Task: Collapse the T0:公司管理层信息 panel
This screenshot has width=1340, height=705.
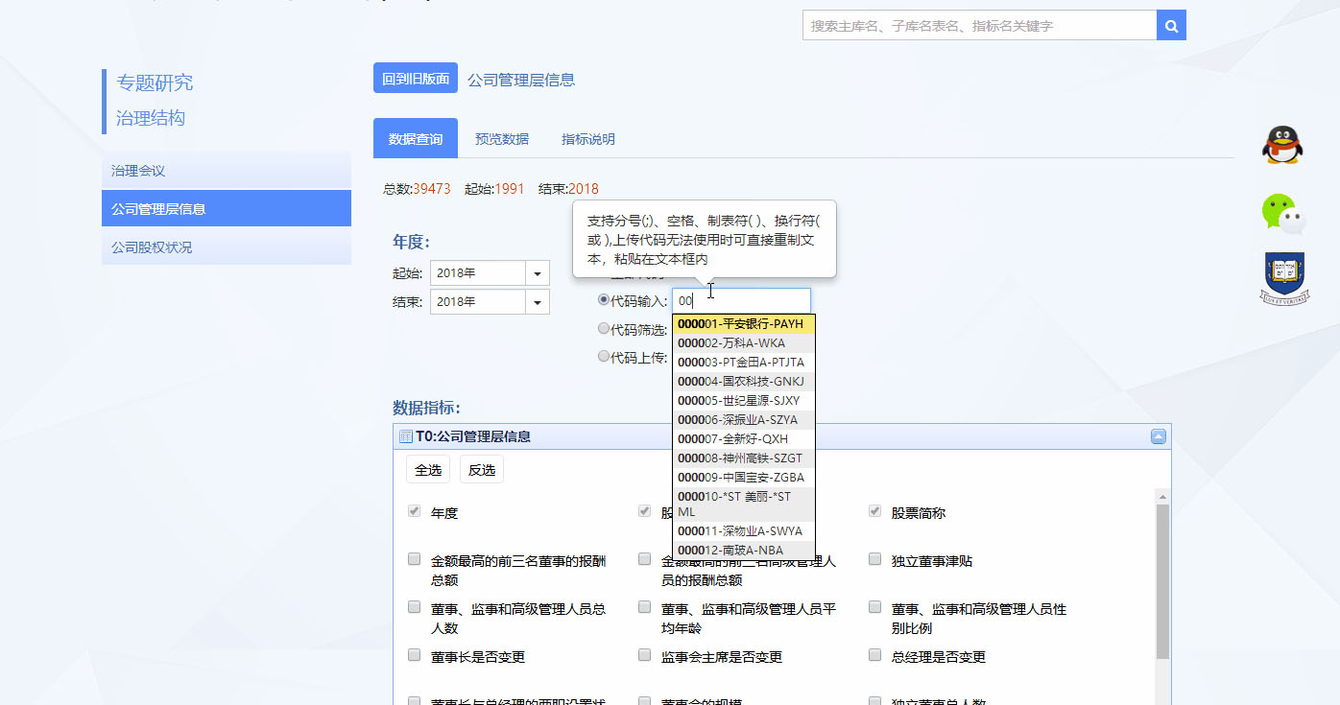Action: click(x=1158, y=436)
